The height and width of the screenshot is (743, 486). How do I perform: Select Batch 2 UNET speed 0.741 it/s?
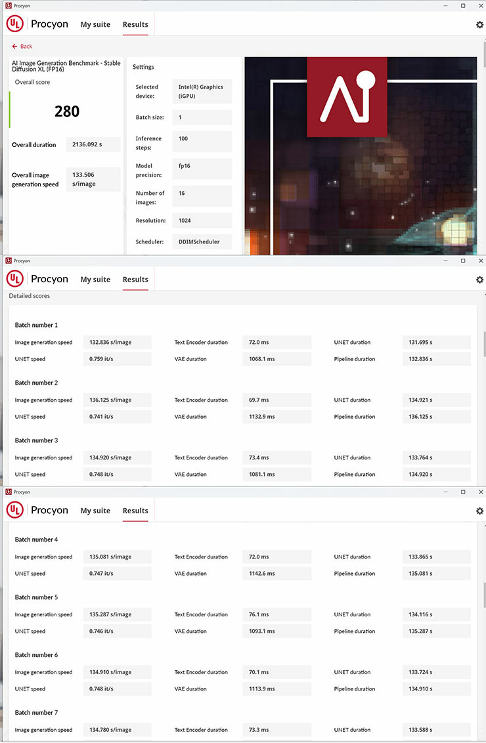coord(117,417)
